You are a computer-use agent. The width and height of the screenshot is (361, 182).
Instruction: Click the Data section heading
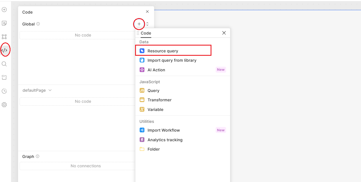pyautogui.click(x=144, y=42)
